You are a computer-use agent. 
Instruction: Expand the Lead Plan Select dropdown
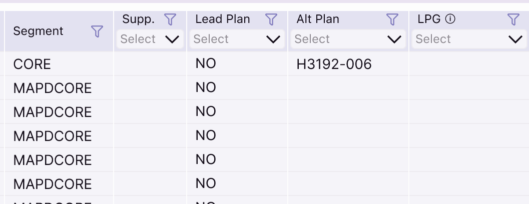click(237, 39)
